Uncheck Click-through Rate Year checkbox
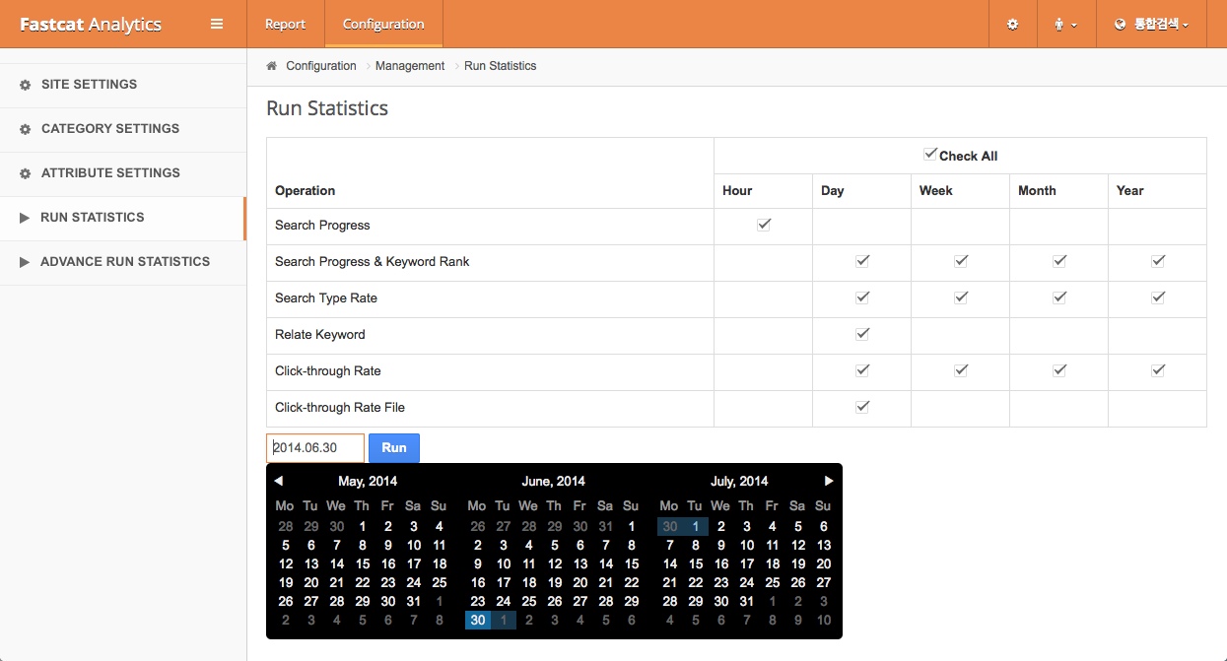Viewport: 1227px width, 661px height. (1158, 370)
